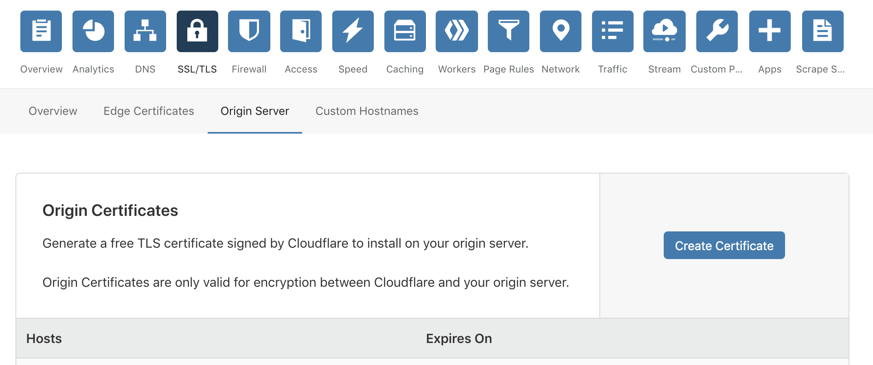The height and width of the screenshot is (365, 873).
Task: Open the Page Rules funnel icon
Action: (509, 31)
